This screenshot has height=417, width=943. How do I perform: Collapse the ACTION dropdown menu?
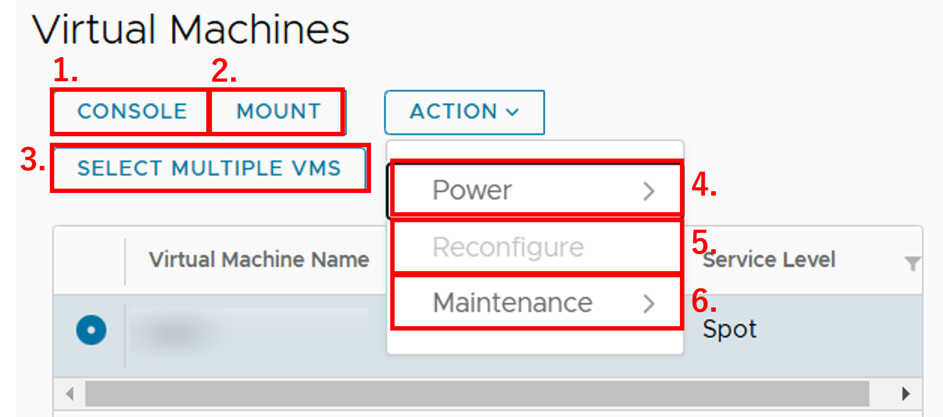(x=464, y=112)
